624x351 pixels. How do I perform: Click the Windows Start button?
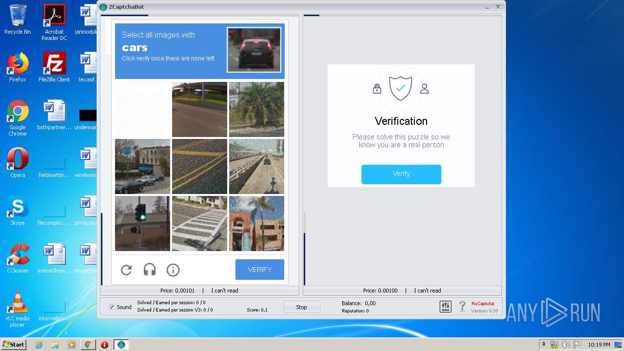click(x=13, y=344)
